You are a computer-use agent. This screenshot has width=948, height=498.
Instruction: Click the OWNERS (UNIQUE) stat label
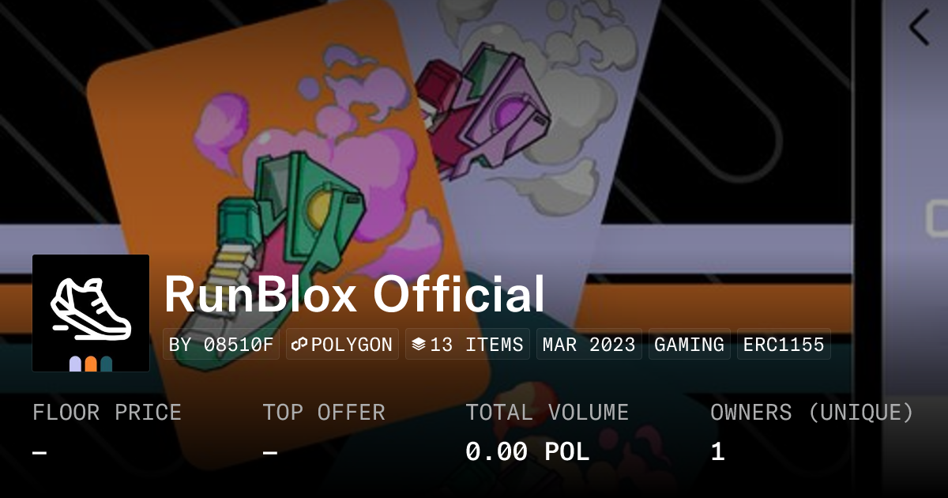click(812, 413)
